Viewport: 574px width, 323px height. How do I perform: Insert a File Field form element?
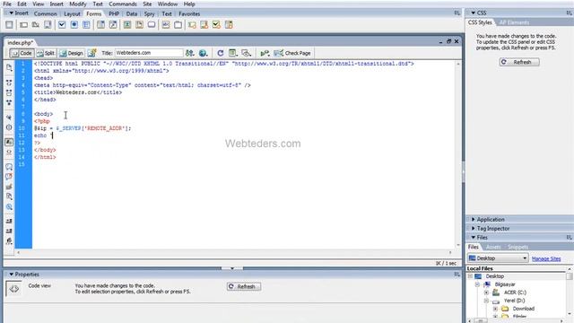[x=140, y=25]
